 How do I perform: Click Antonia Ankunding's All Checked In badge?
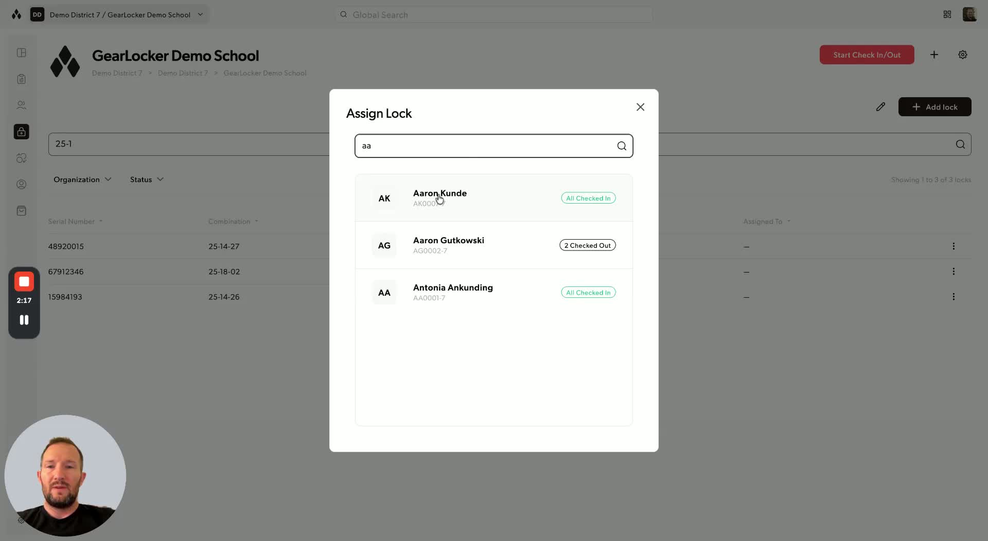tap(588, 293)
